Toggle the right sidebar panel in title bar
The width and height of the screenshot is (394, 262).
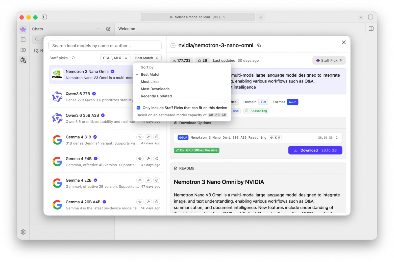click(371, 17)
